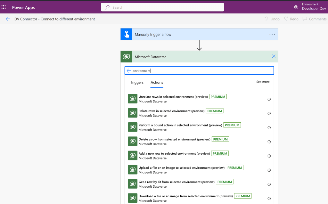
Task: Open the app launcher waffle icon
Action: pyautogui.click(x=4, y=7)
